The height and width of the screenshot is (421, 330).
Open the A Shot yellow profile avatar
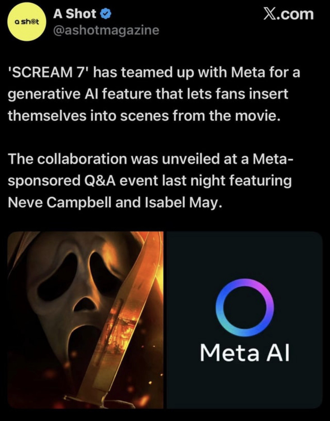point(27,22)
